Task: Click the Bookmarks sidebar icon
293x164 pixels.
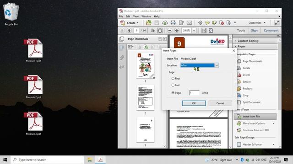Action: [122, 48]
